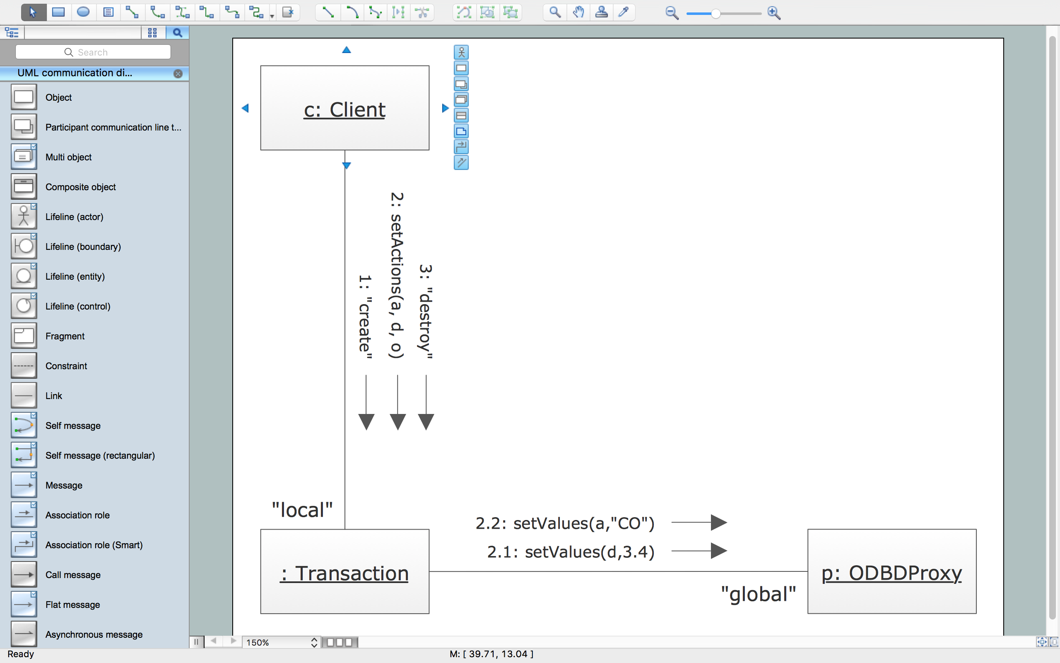This screenshot has height=663, width=1060.
Task: Select the arc connector tool
Action: pos(157,12)
